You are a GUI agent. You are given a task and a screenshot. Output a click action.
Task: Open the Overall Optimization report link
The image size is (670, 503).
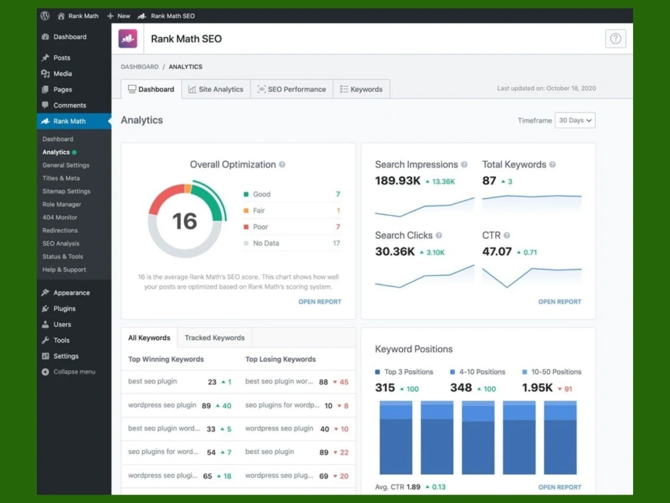click(x=320, y=302)
